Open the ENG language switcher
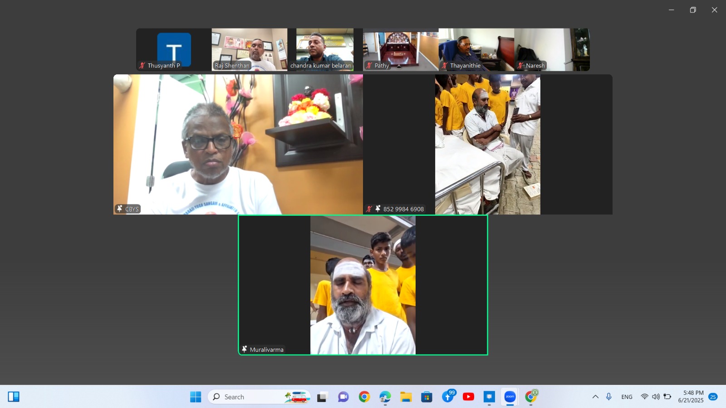Viewport: 726px width, 408px height. (x=627, y=397)
